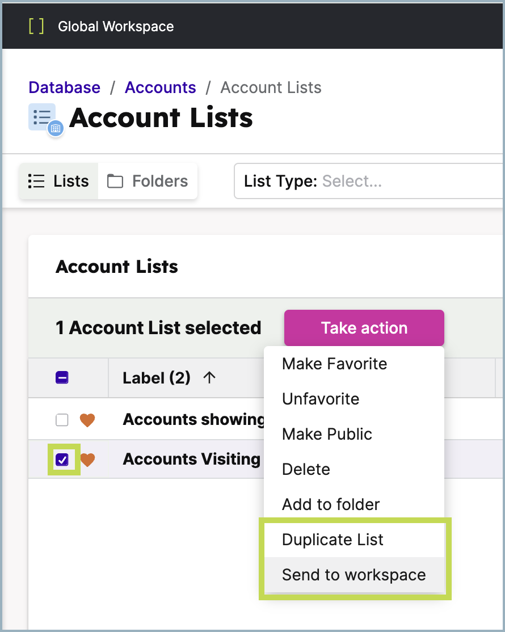Click the bracket logo beside Global Workspace
Viewport: 505px width, 632px height.
36,27
